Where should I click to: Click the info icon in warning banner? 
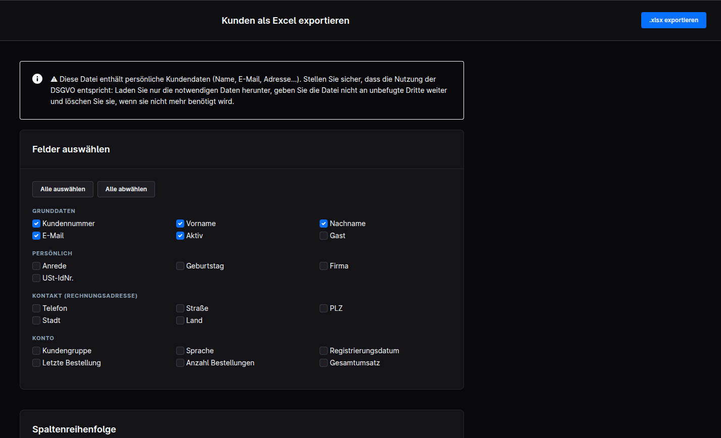coord(37,79)
